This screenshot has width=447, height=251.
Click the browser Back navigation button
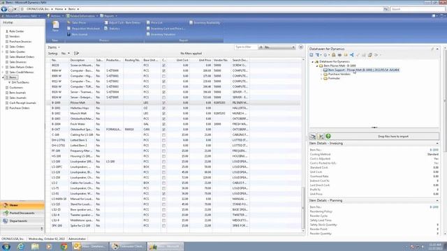(4, 9)
